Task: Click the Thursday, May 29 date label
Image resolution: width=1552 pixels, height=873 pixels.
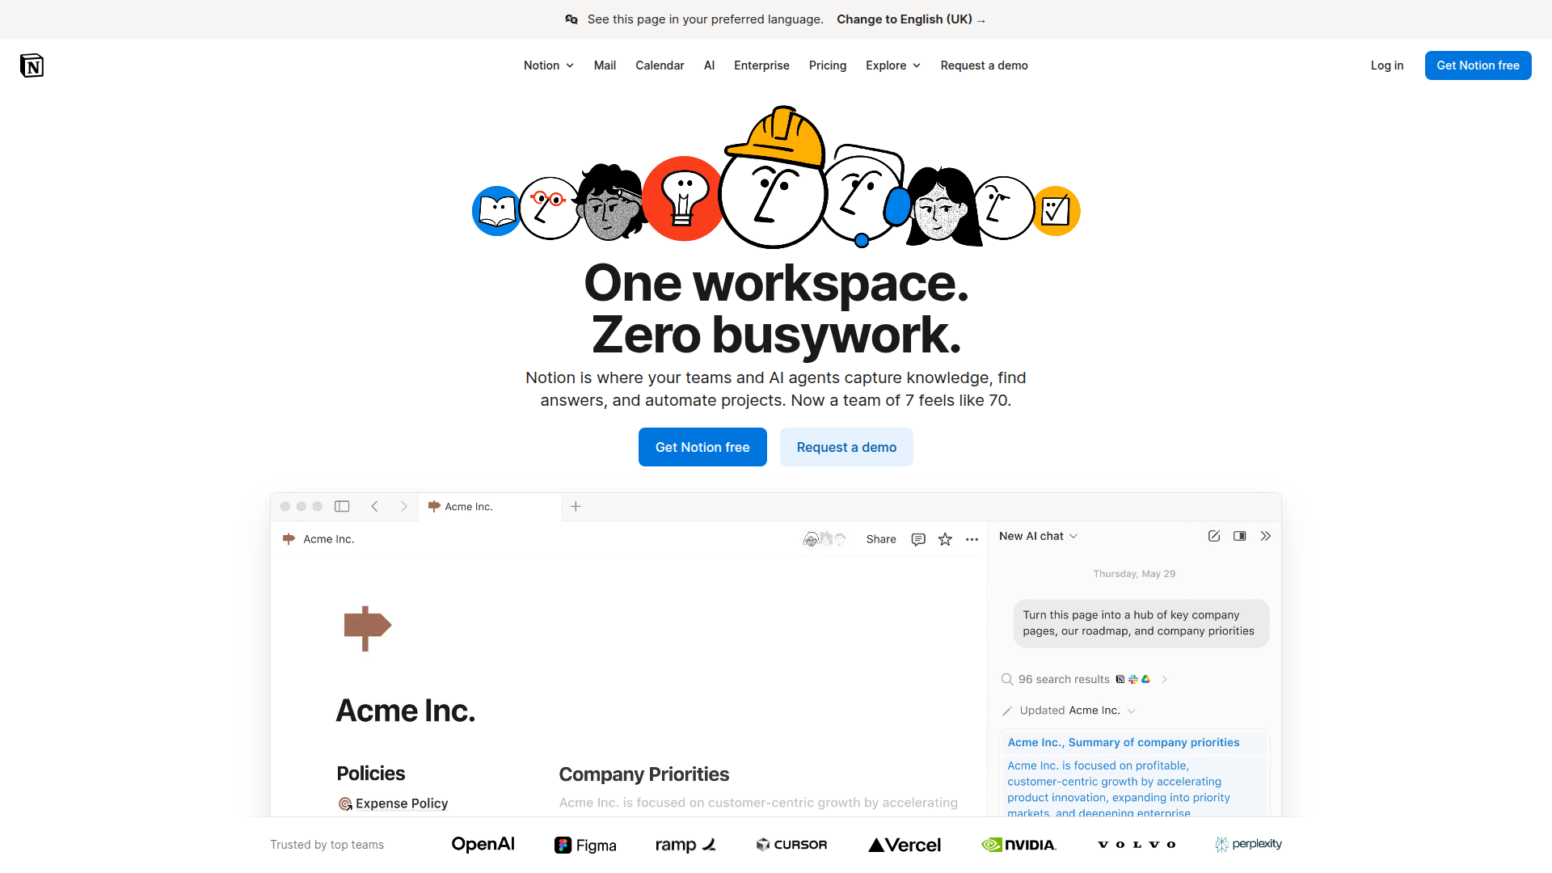Action: click(1134, 574)
